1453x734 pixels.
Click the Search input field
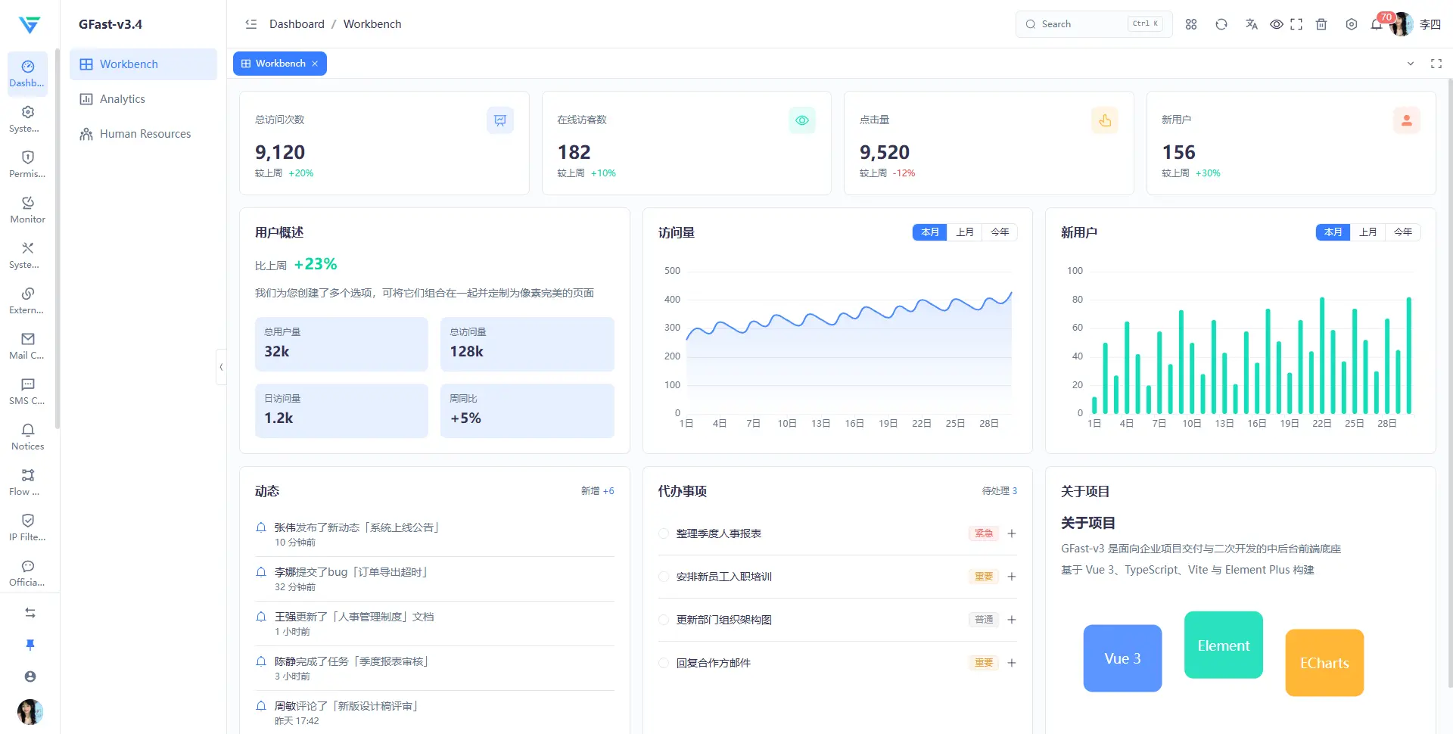click(x=1094, y=24)
